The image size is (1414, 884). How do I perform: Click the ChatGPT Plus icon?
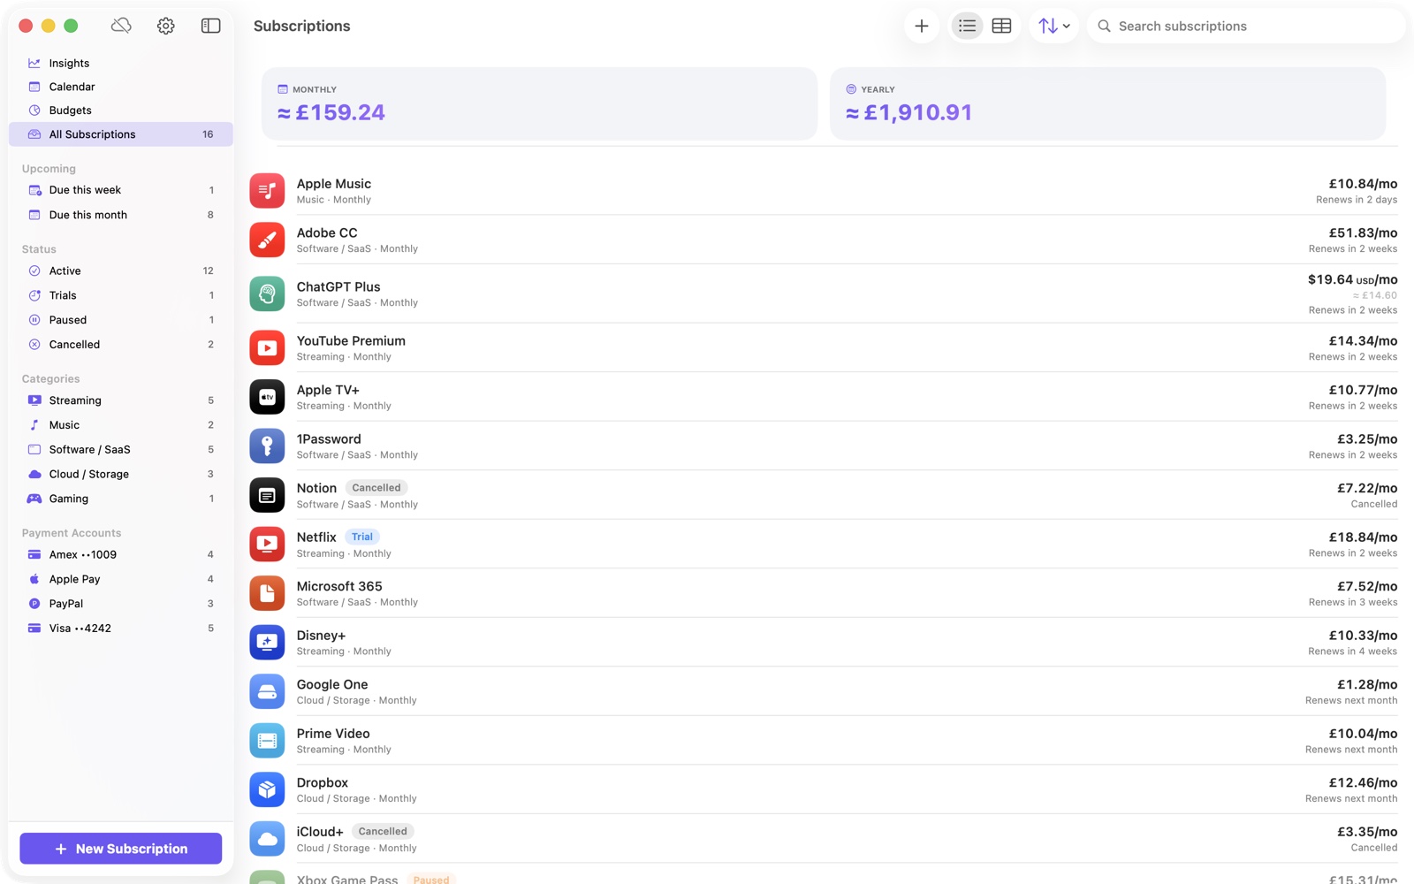point(267,293)
